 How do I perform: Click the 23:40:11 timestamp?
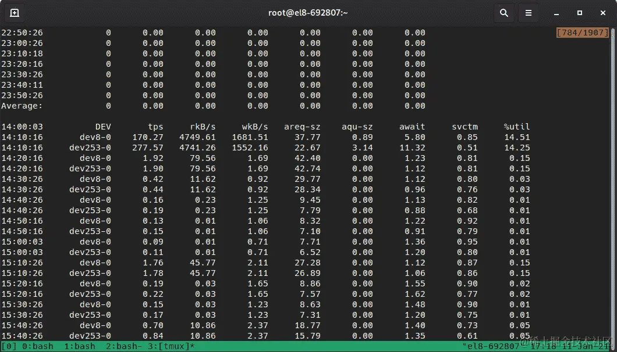(22, 85)
